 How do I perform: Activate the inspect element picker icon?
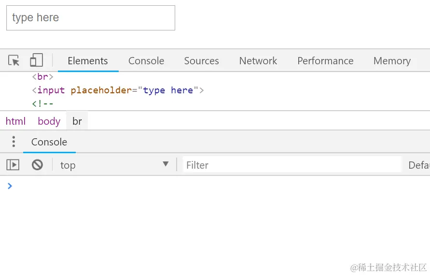tap(14, 61)
